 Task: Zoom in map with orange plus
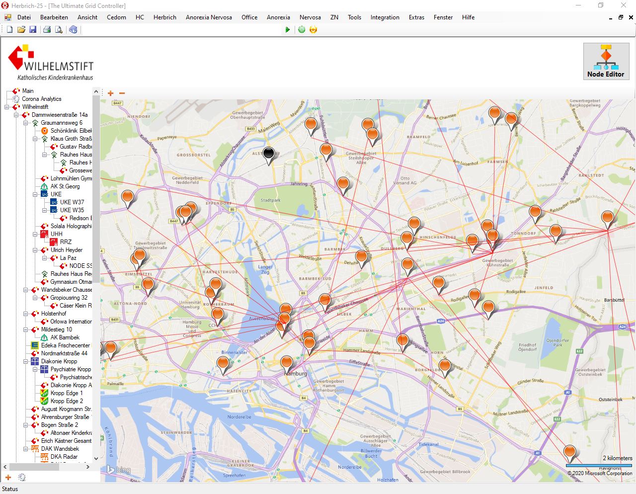pyautogui.click(x=110, y=93)
